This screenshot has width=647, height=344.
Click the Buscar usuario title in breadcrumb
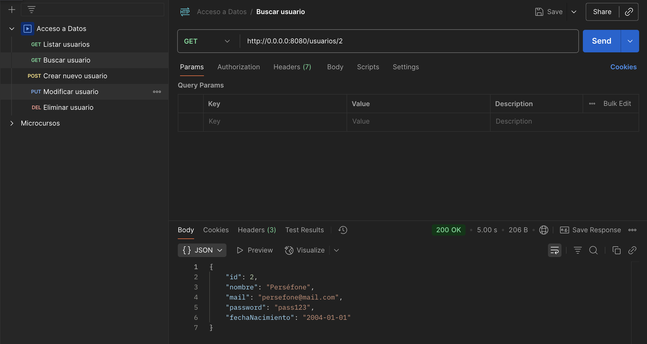point(280,12)
